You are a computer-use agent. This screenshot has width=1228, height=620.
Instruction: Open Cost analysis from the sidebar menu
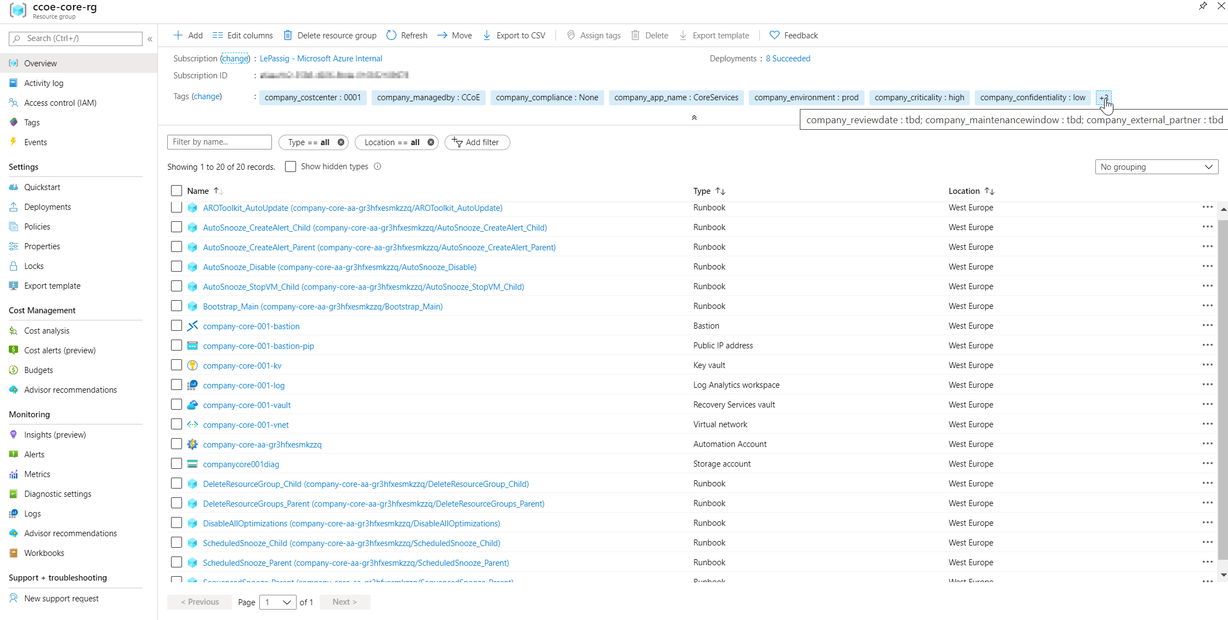point(47,331)
